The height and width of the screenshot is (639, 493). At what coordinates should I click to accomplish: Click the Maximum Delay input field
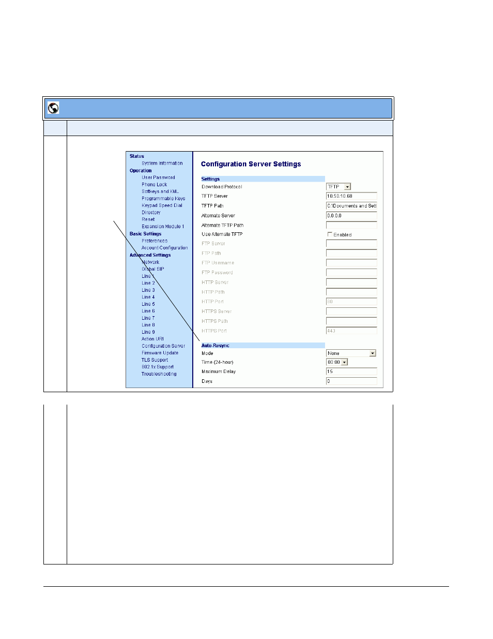pyautogui.click(x=351, y=371)
